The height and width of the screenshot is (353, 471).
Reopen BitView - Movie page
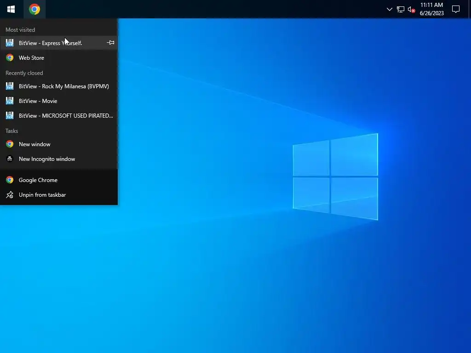pyautogui.click(x=59, y=101)
